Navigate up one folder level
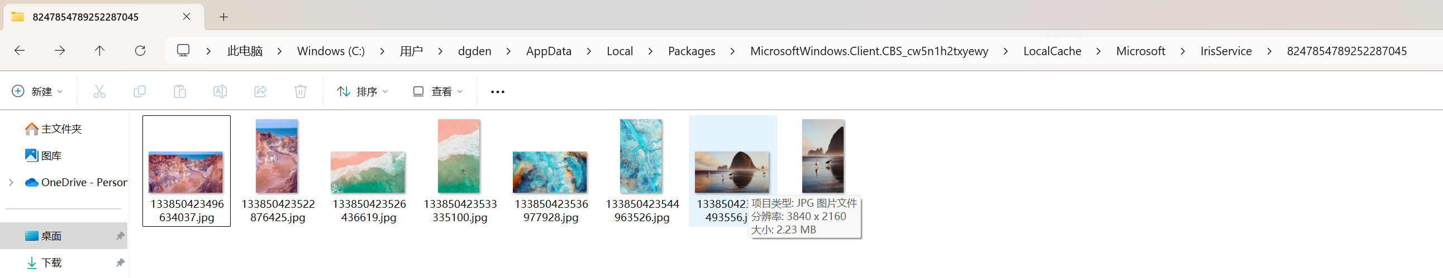 pyautogui.click(x=99, y=51)
